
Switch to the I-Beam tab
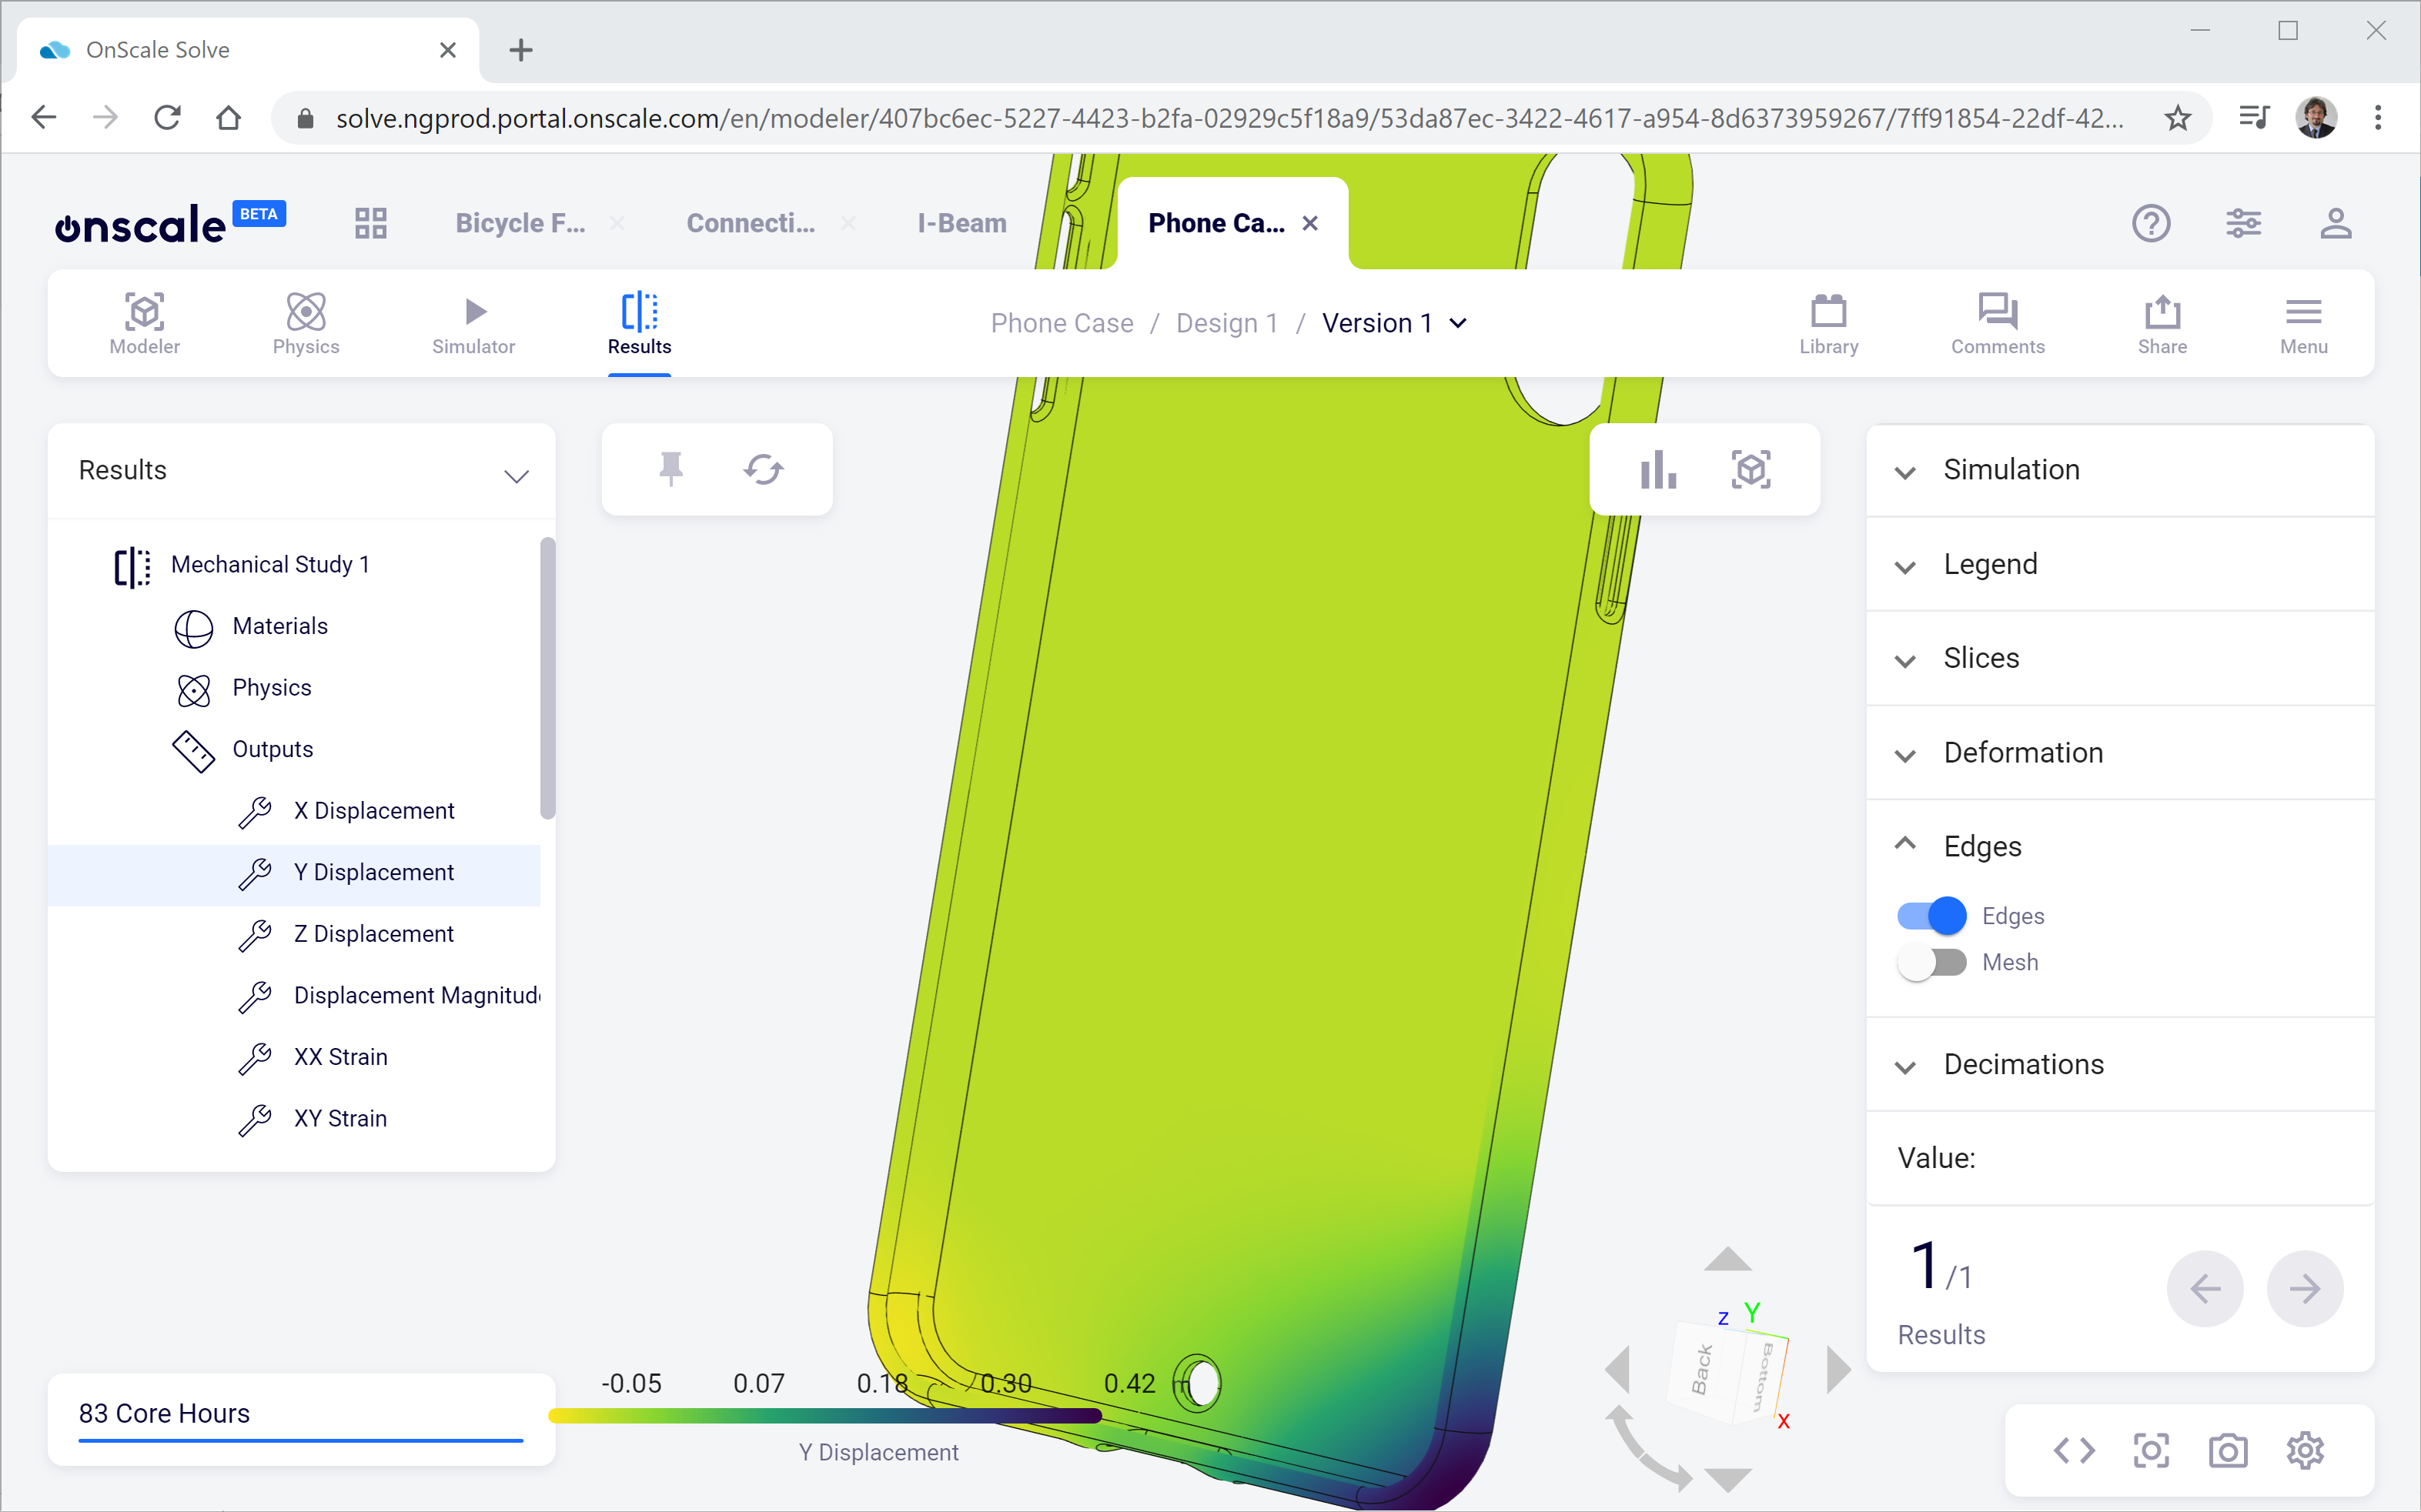pos(959,222)
